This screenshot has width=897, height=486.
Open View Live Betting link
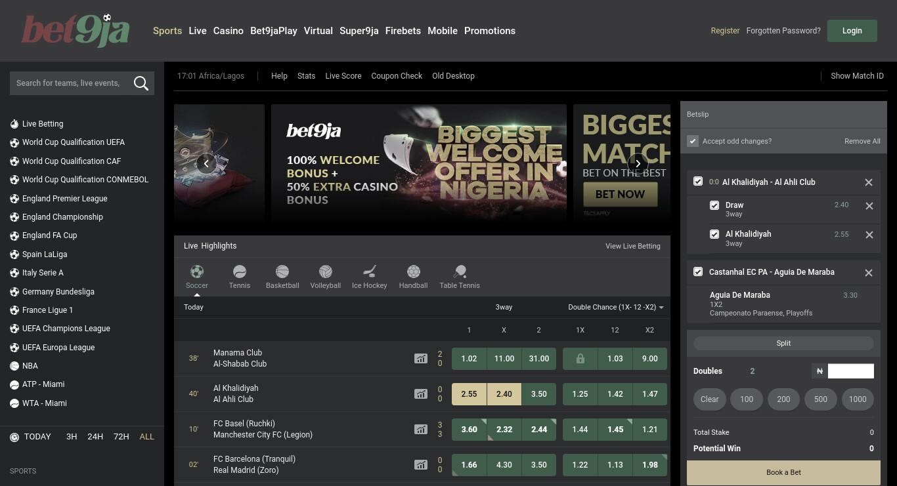633,246
